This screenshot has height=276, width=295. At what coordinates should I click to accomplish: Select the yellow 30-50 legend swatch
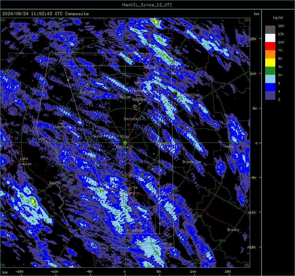[x=270, y=63]
